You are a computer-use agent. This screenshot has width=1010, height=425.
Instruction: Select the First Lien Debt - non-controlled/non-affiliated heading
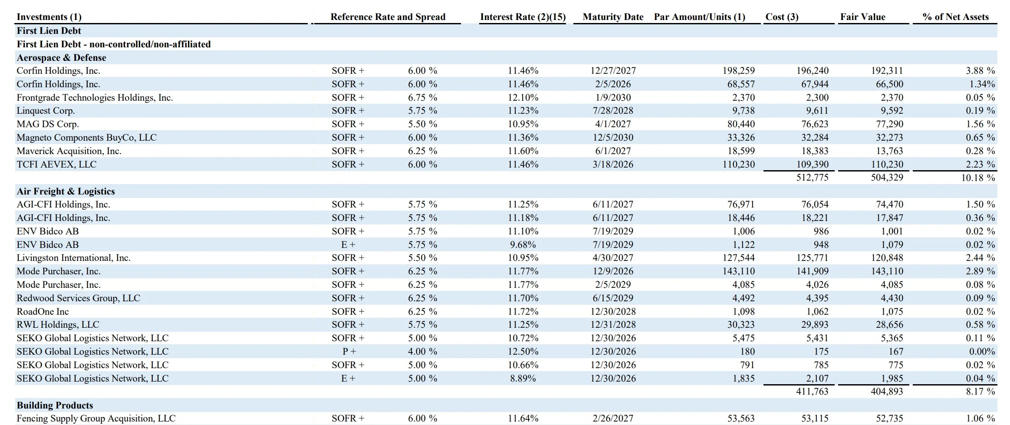pos(114,44)
